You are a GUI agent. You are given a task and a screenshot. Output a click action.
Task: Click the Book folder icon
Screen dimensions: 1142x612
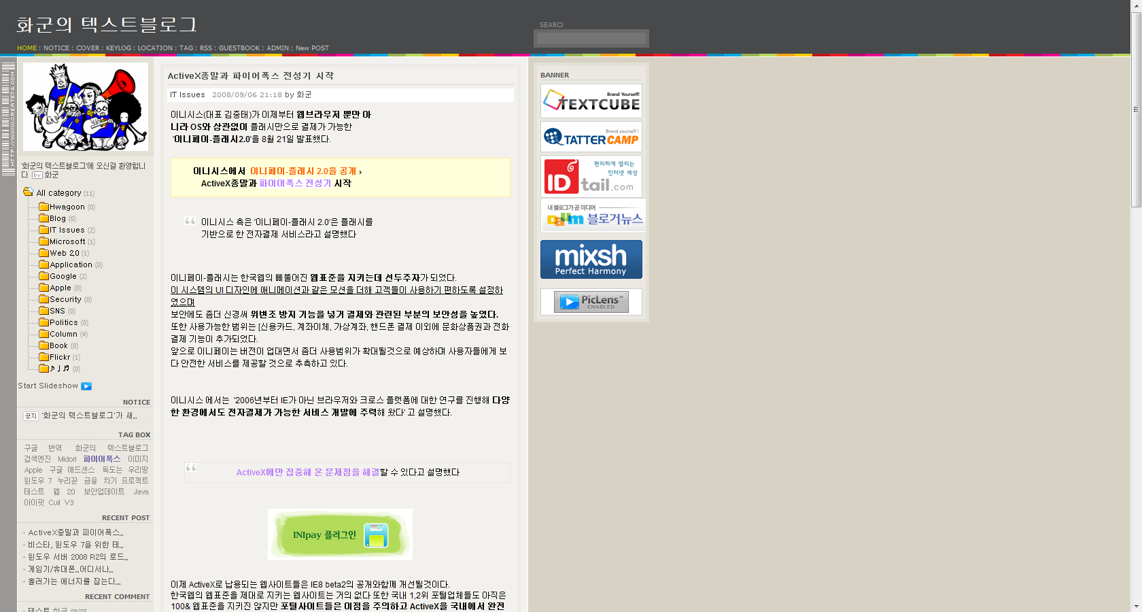click(44, 345)
